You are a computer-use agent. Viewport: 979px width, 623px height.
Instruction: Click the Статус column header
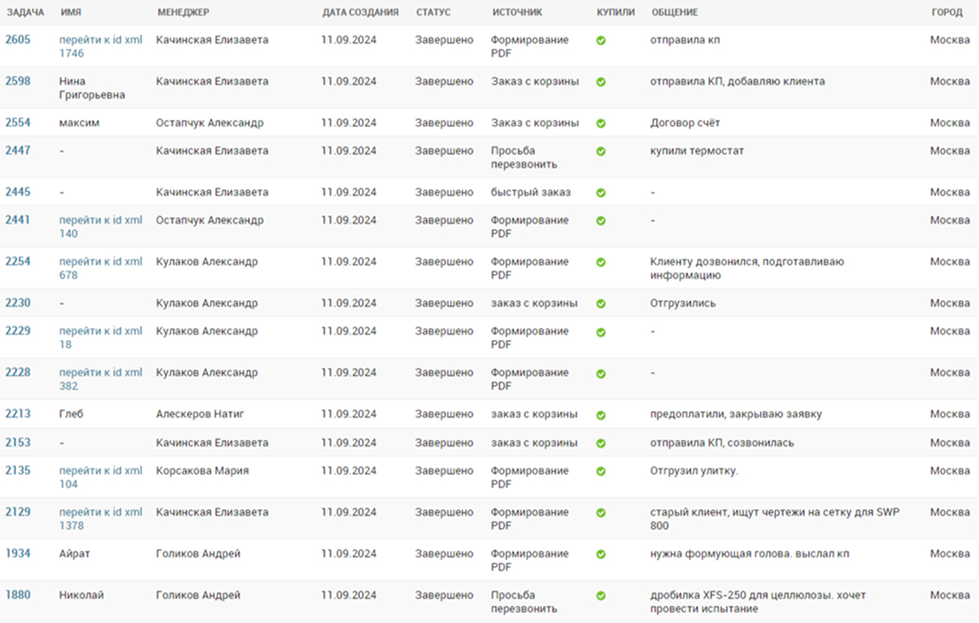tap(434, 12)
